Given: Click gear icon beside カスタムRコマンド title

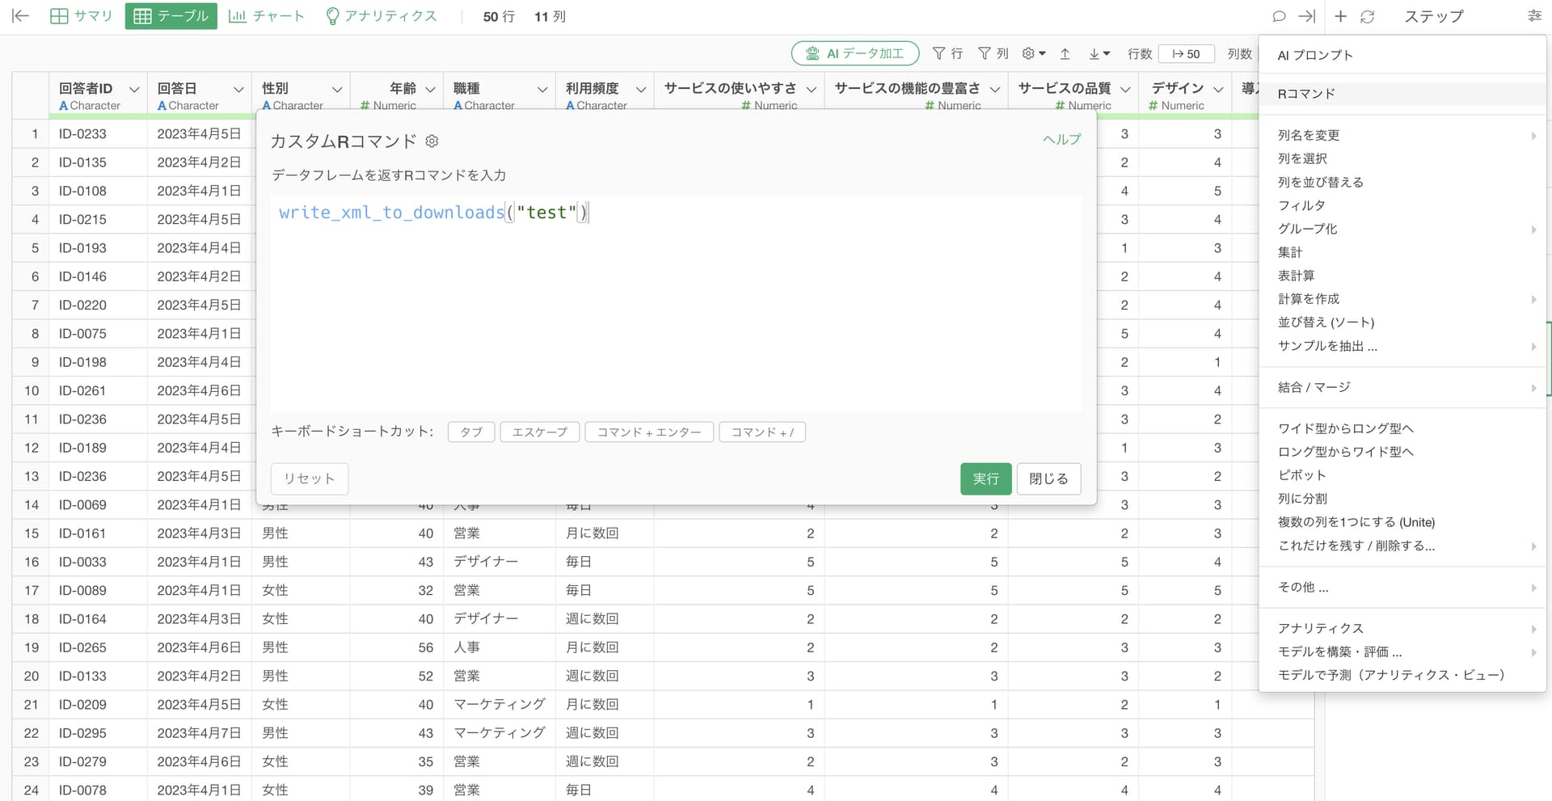Looking at the screenshot, I should click(x=432, y=141).
